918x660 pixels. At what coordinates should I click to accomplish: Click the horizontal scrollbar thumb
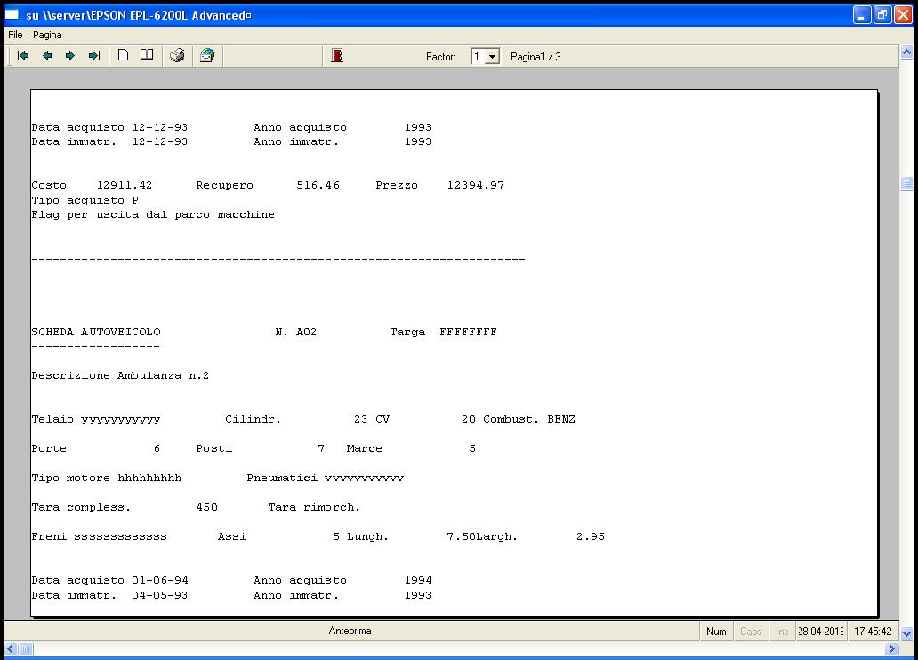tap(27, 648)
